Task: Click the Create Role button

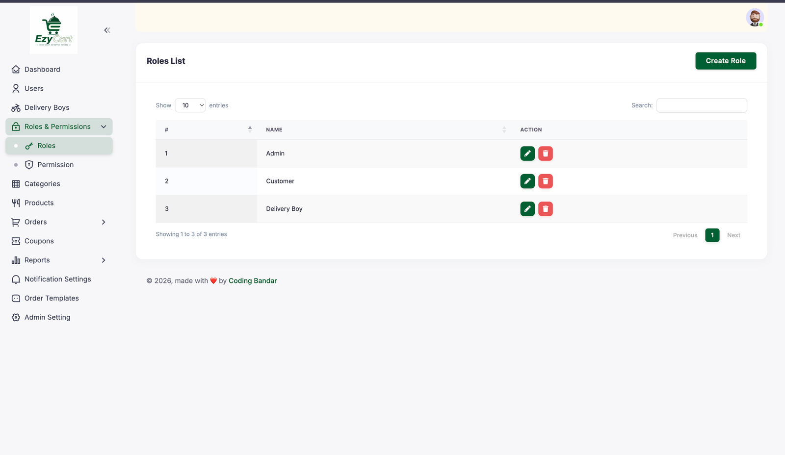Action: click(x=726, y=61)
